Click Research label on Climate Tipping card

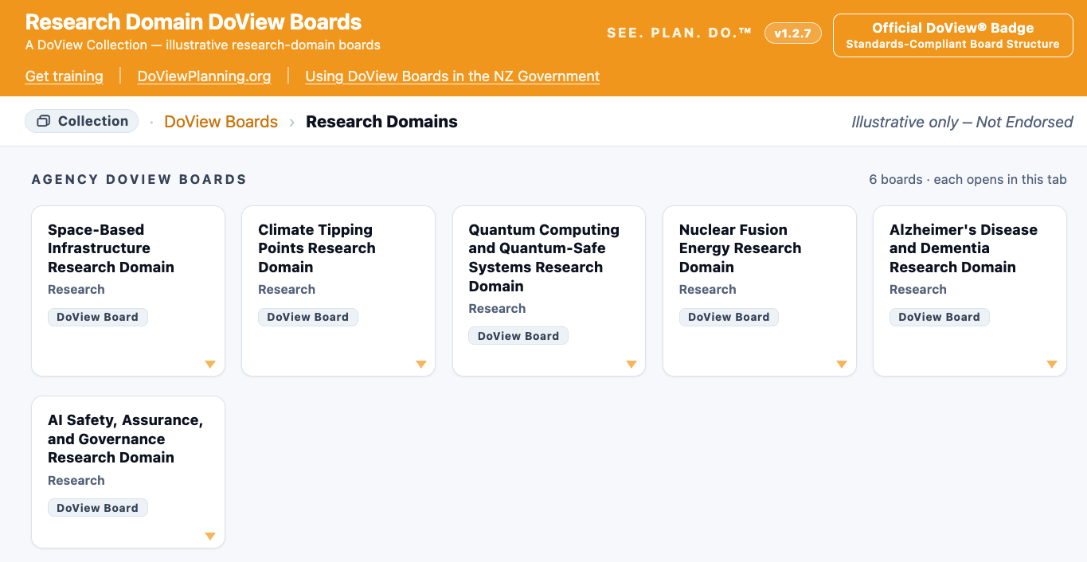click(x=287, y=290)
